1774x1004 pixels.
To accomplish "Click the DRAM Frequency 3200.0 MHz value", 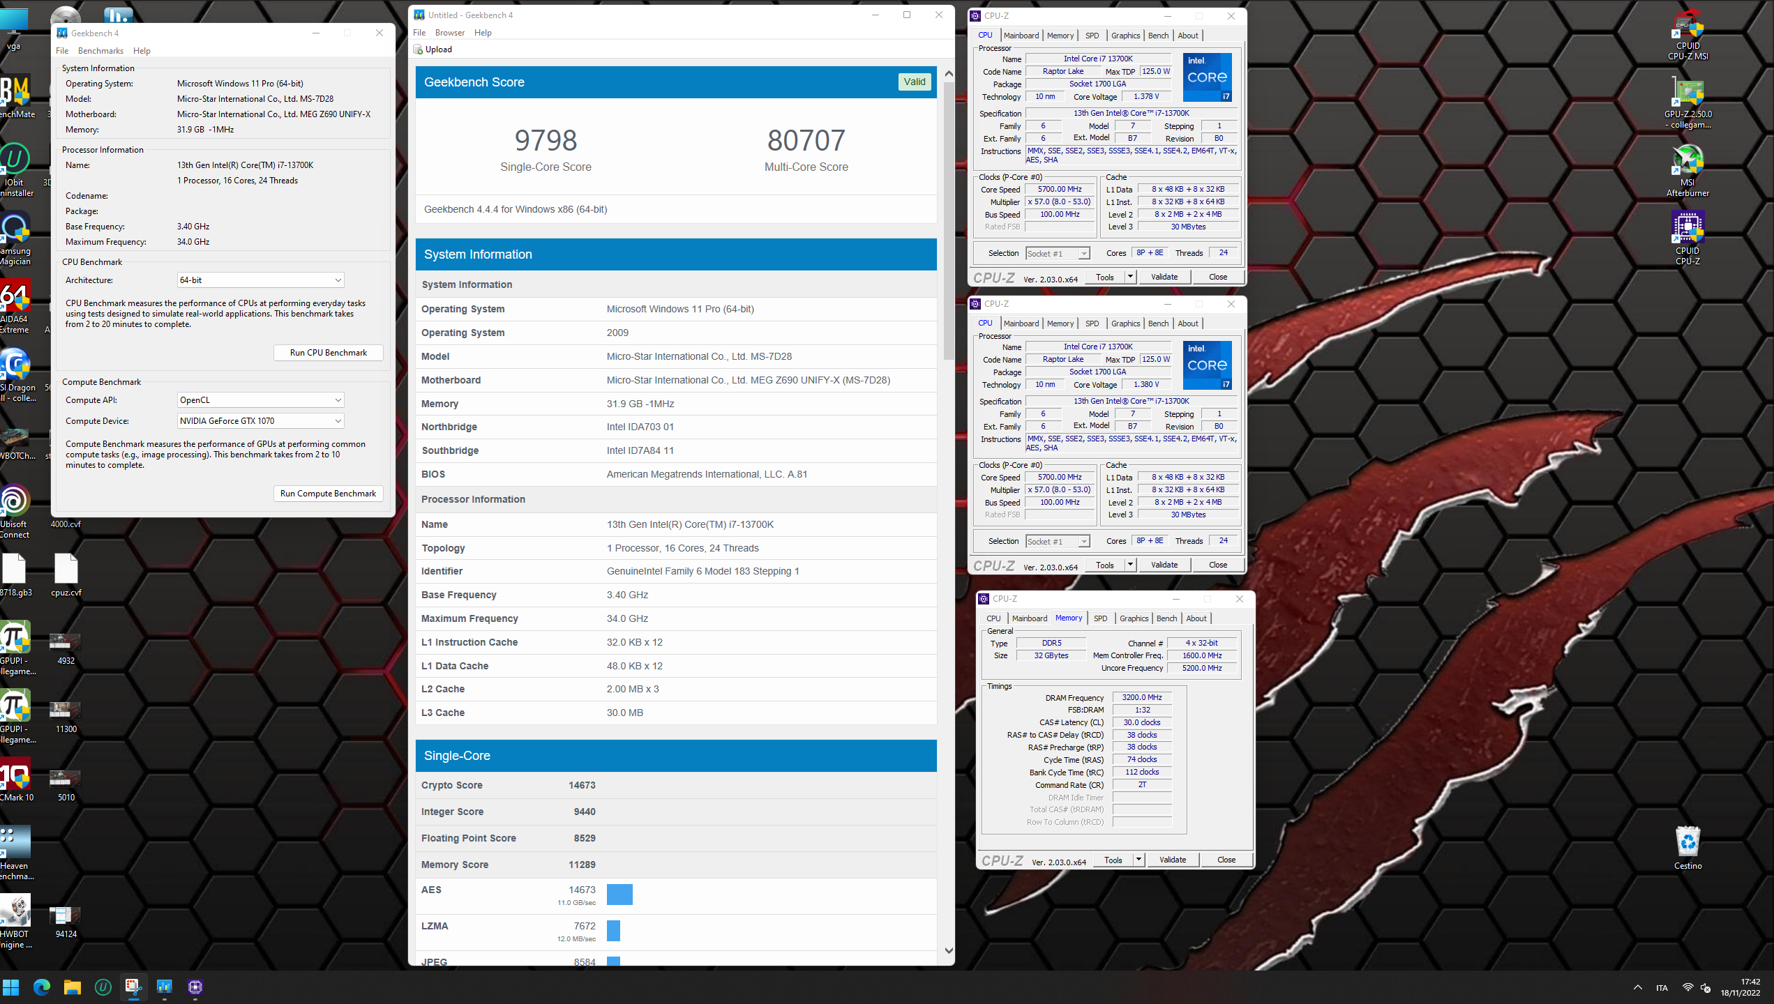I will pos(1142,698).
